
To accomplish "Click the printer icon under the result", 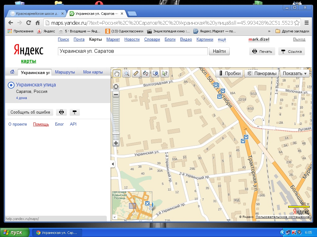I will 62,112.
